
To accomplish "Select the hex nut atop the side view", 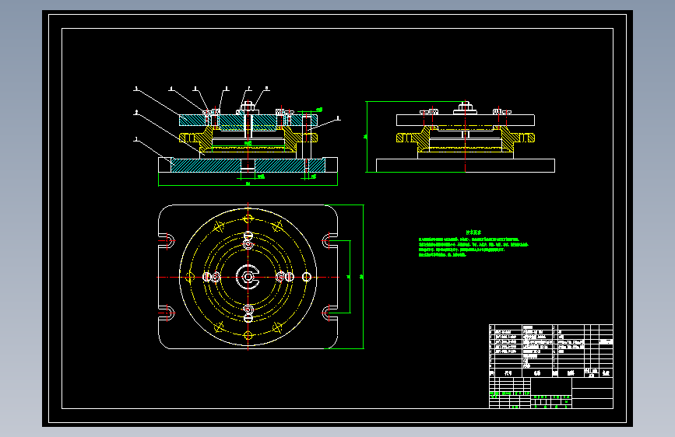I will (x=465, y=106).
